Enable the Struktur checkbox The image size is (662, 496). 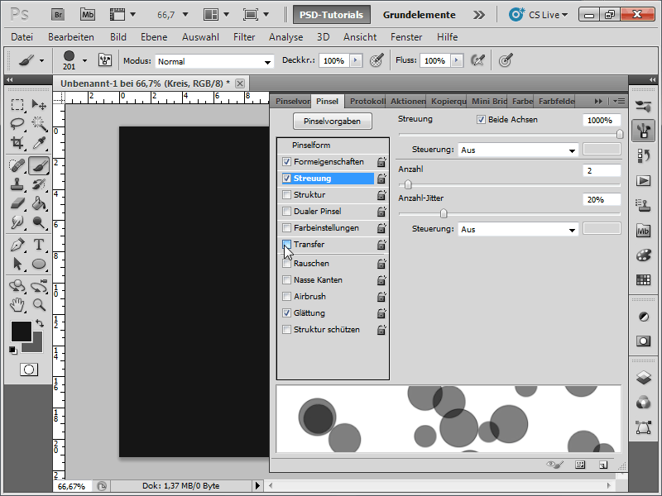tap(286, 195)
